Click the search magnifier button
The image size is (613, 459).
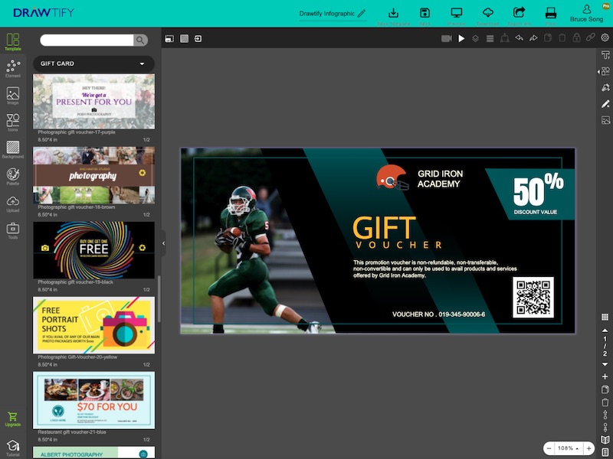(140, 40)
